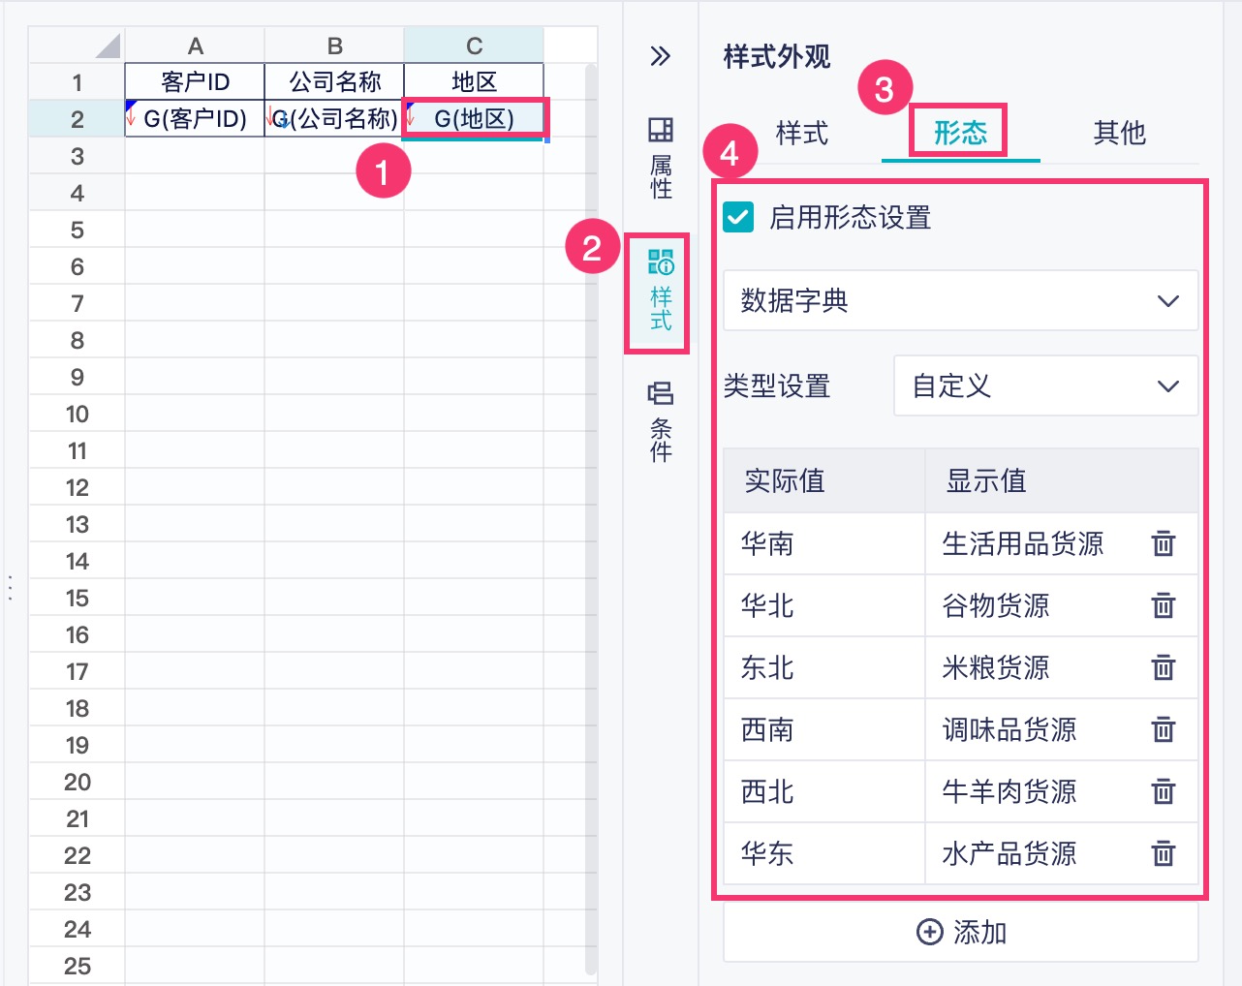Remove the 西北 牛羊肉货源 row
The width and height of the screenshot is (1242, 986).
pyautogui.click(x=1163, y=792)
